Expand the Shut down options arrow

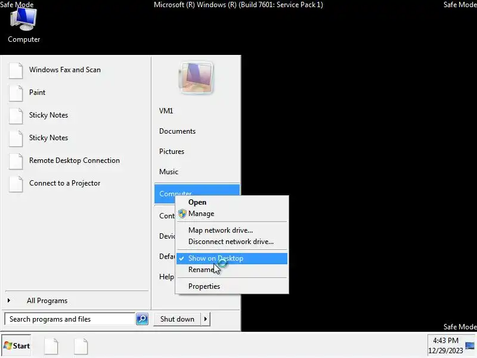click(206, 319)
